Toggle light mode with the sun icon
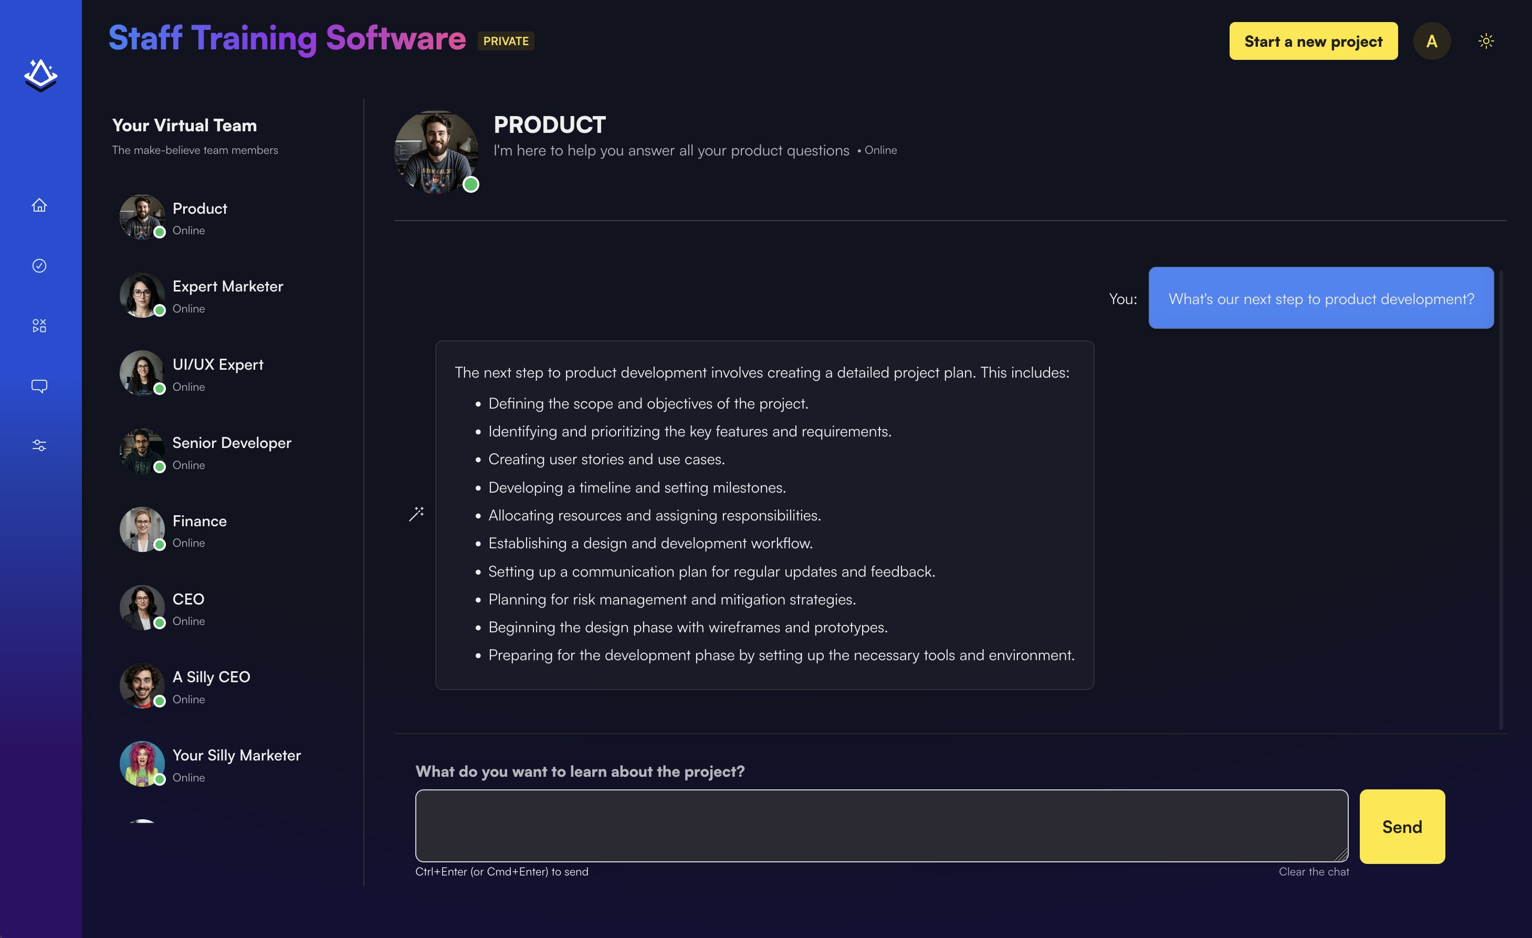 1485,41
